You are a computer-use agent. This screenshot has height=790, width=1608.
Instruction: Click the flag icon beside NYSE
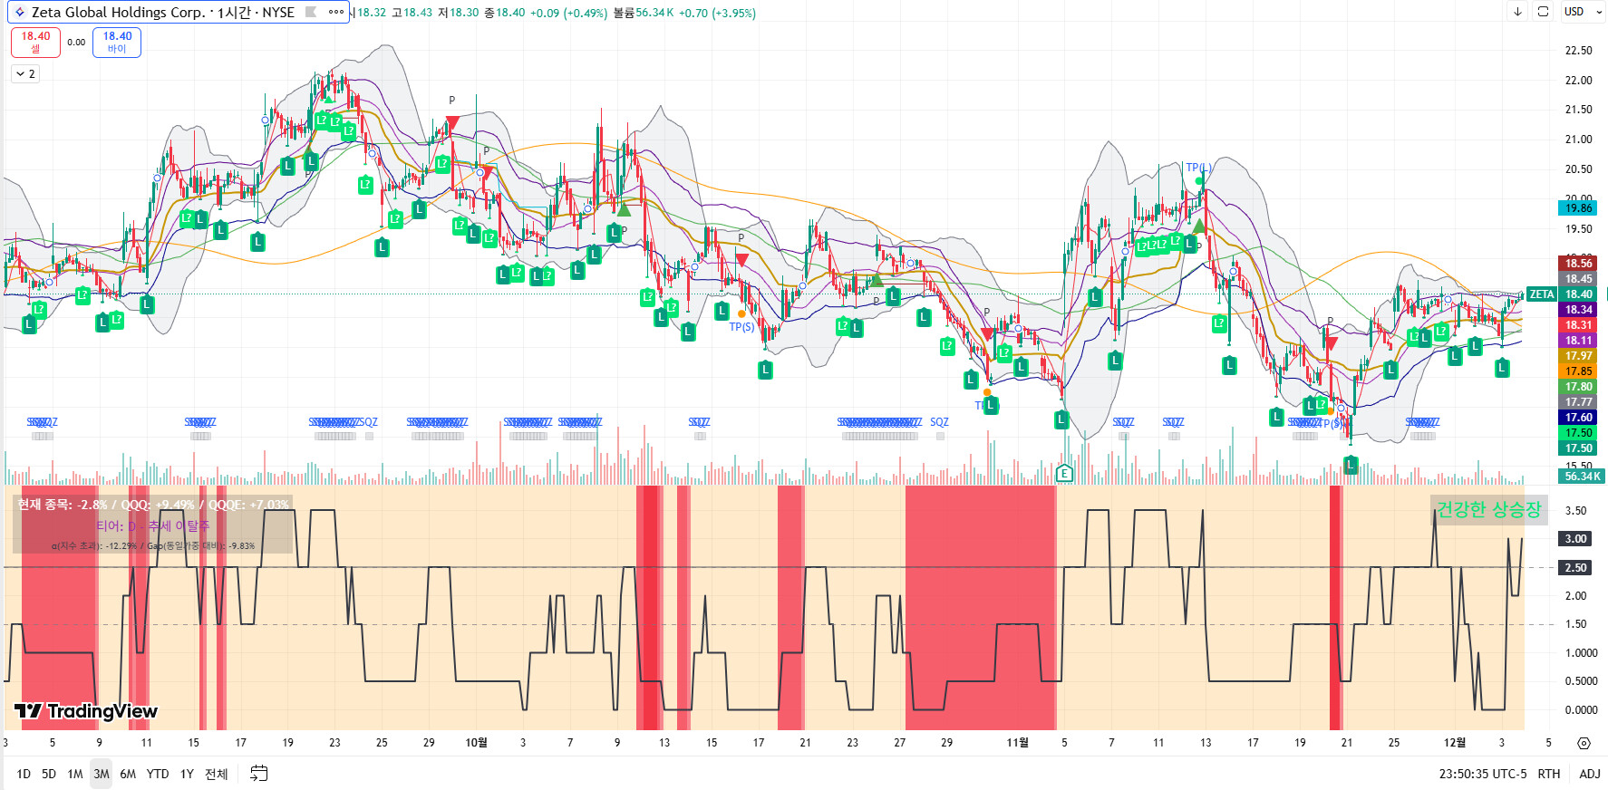[x=311, y=13]
